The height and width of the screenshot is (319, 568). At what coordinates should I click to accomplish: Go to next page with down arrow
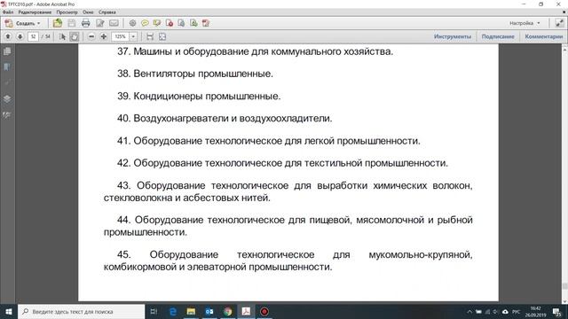click(20, 36)
